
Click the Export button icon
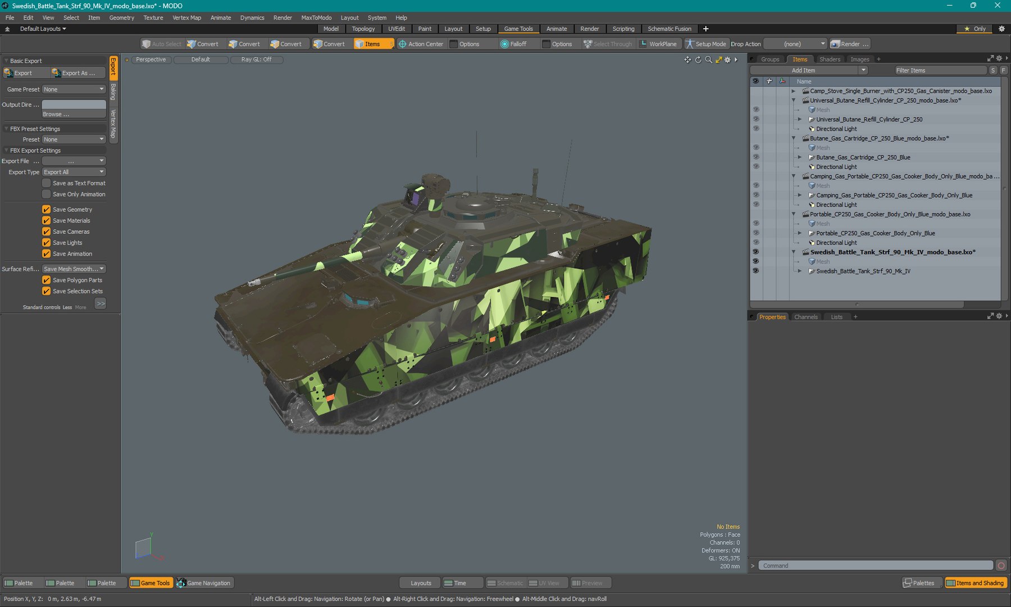point(8,73)
